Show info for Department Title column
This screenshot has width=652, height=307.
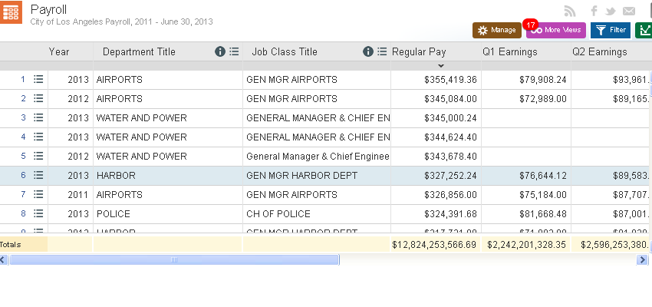coord(220,51)
